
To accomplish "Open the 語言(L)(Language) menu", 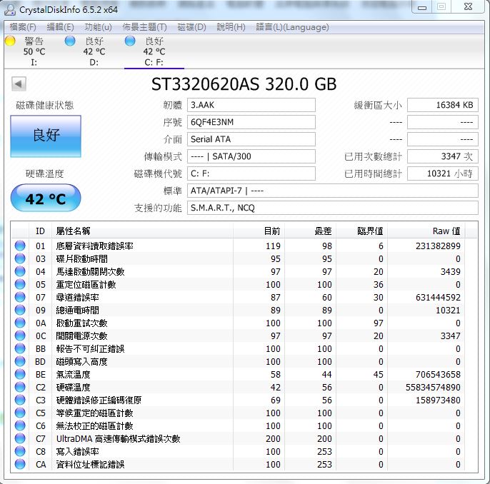I will [x=292, y=27].
